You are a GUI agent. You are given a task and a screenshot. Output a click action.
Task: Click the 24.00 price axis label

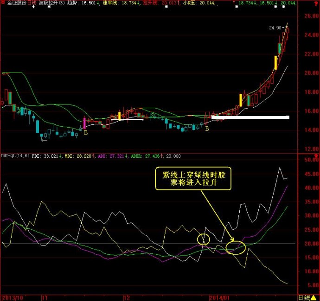311,35
